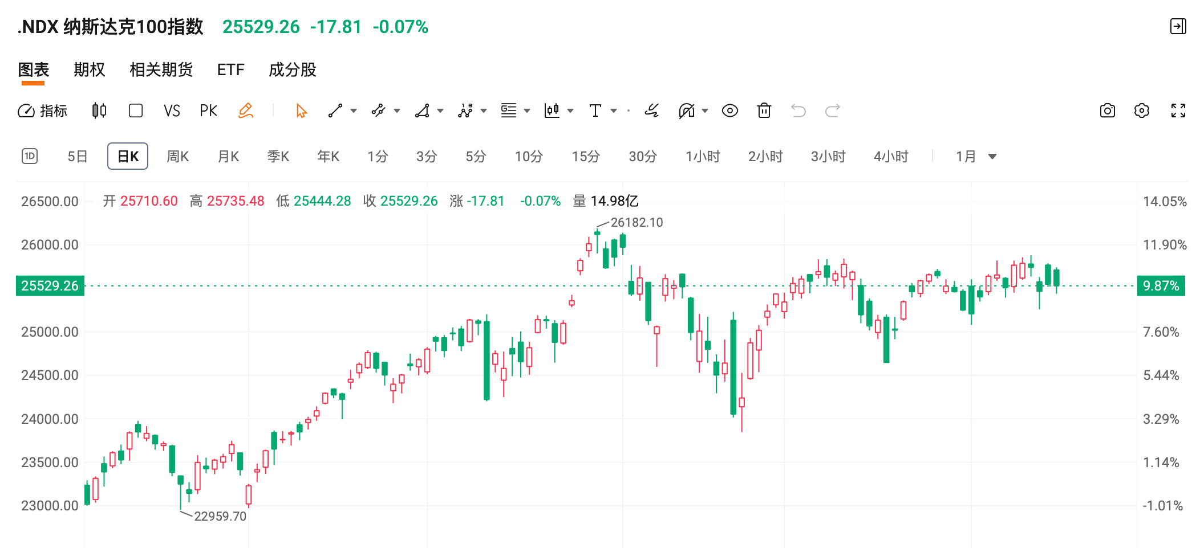Collapse side panel with arrow icon
Image resolution: width=1200 pixels, height=548 pixels.
[1178, 26]
